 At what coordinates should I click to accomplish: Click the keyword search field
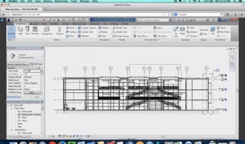[x=153, y=20]
